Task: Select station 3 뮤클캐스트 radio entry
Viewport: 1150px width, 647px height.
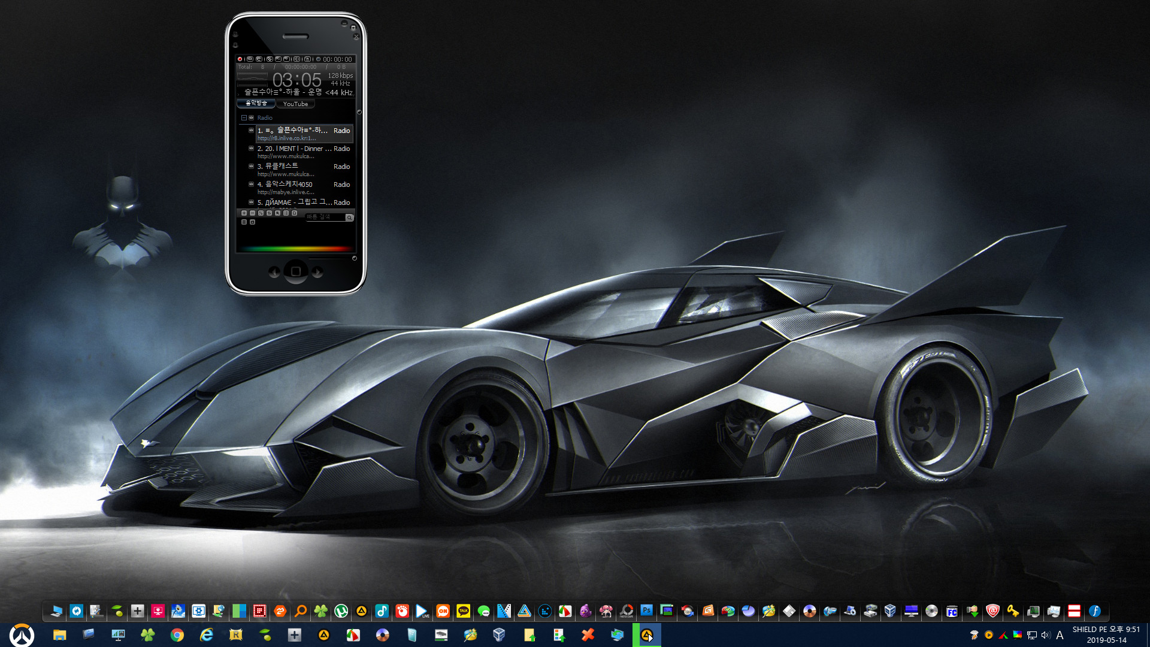Action: tap(304, 170)
